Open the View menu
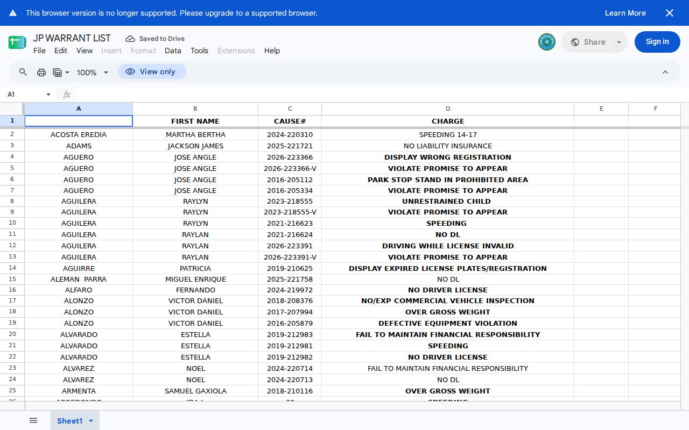The image size is (689, 430). pos(85,51)
